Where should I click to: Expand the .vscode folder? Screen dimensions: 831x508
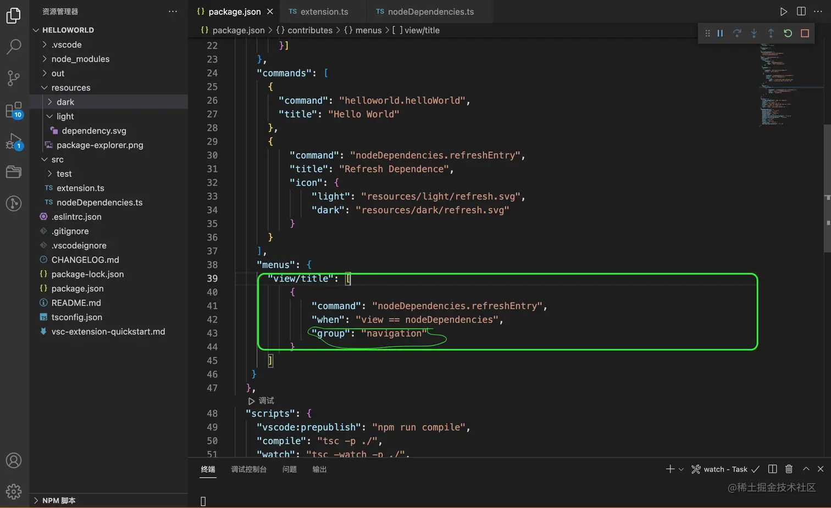coord(109,44)
